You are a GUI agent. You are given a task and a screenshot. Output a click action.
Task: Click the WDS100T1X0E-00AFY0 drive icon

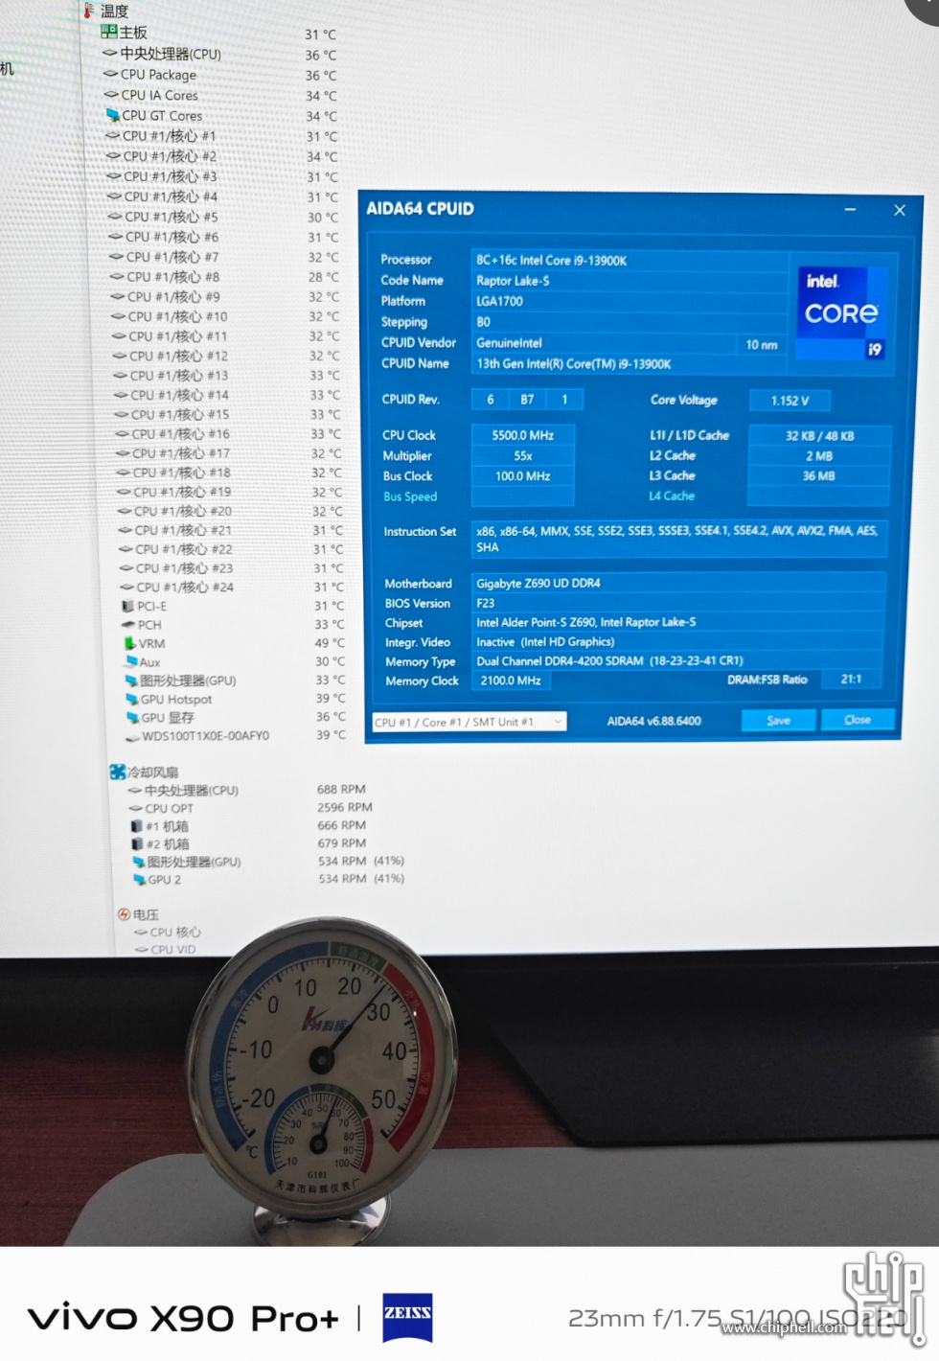tap(133, 737)
